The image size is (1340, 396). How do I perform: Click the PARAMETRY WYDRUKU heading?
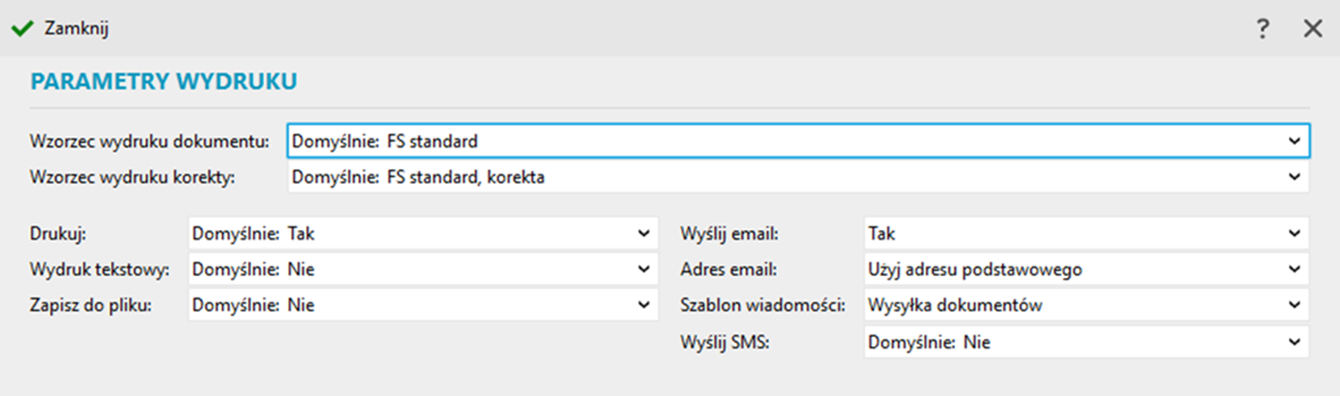pyautogui.click(x=164, y=81)
